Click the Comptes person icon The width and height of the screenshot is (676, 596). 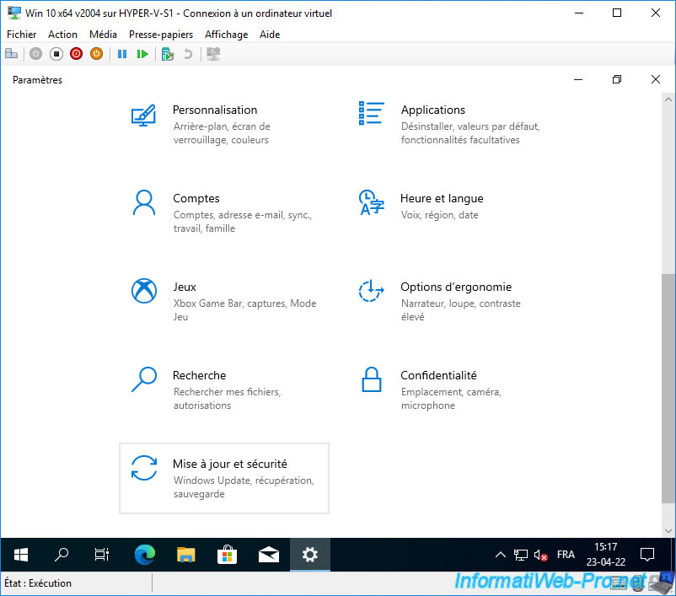[x=144, y=202]
